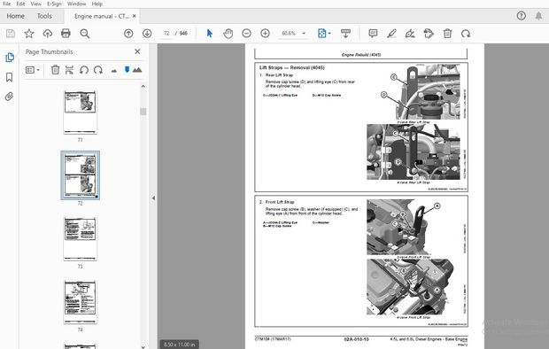The height and width of the screenshot is (349, 549).
Task: Click the thumbnail size slider handle
Action: click(127, 70)
